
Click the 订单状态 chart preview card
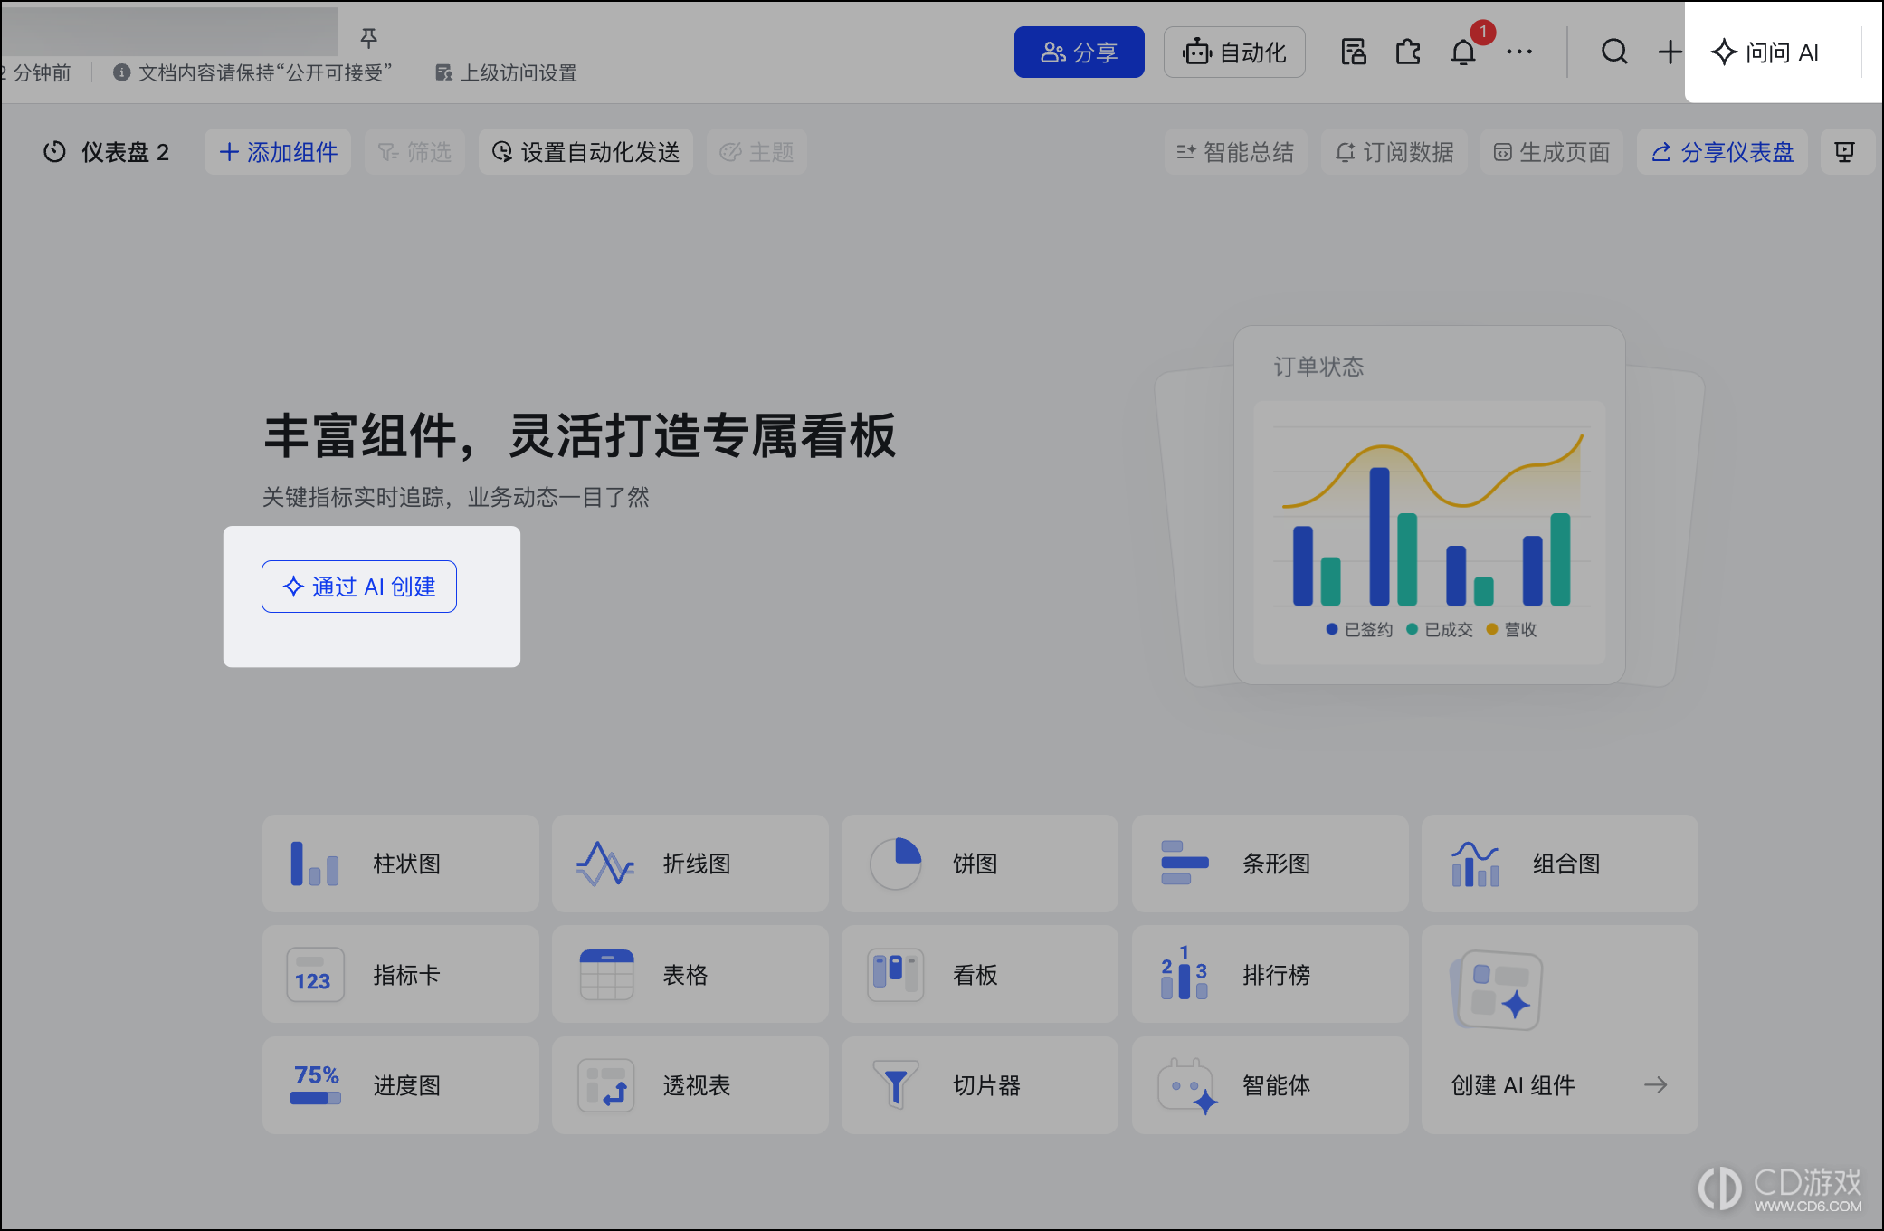1430,504
